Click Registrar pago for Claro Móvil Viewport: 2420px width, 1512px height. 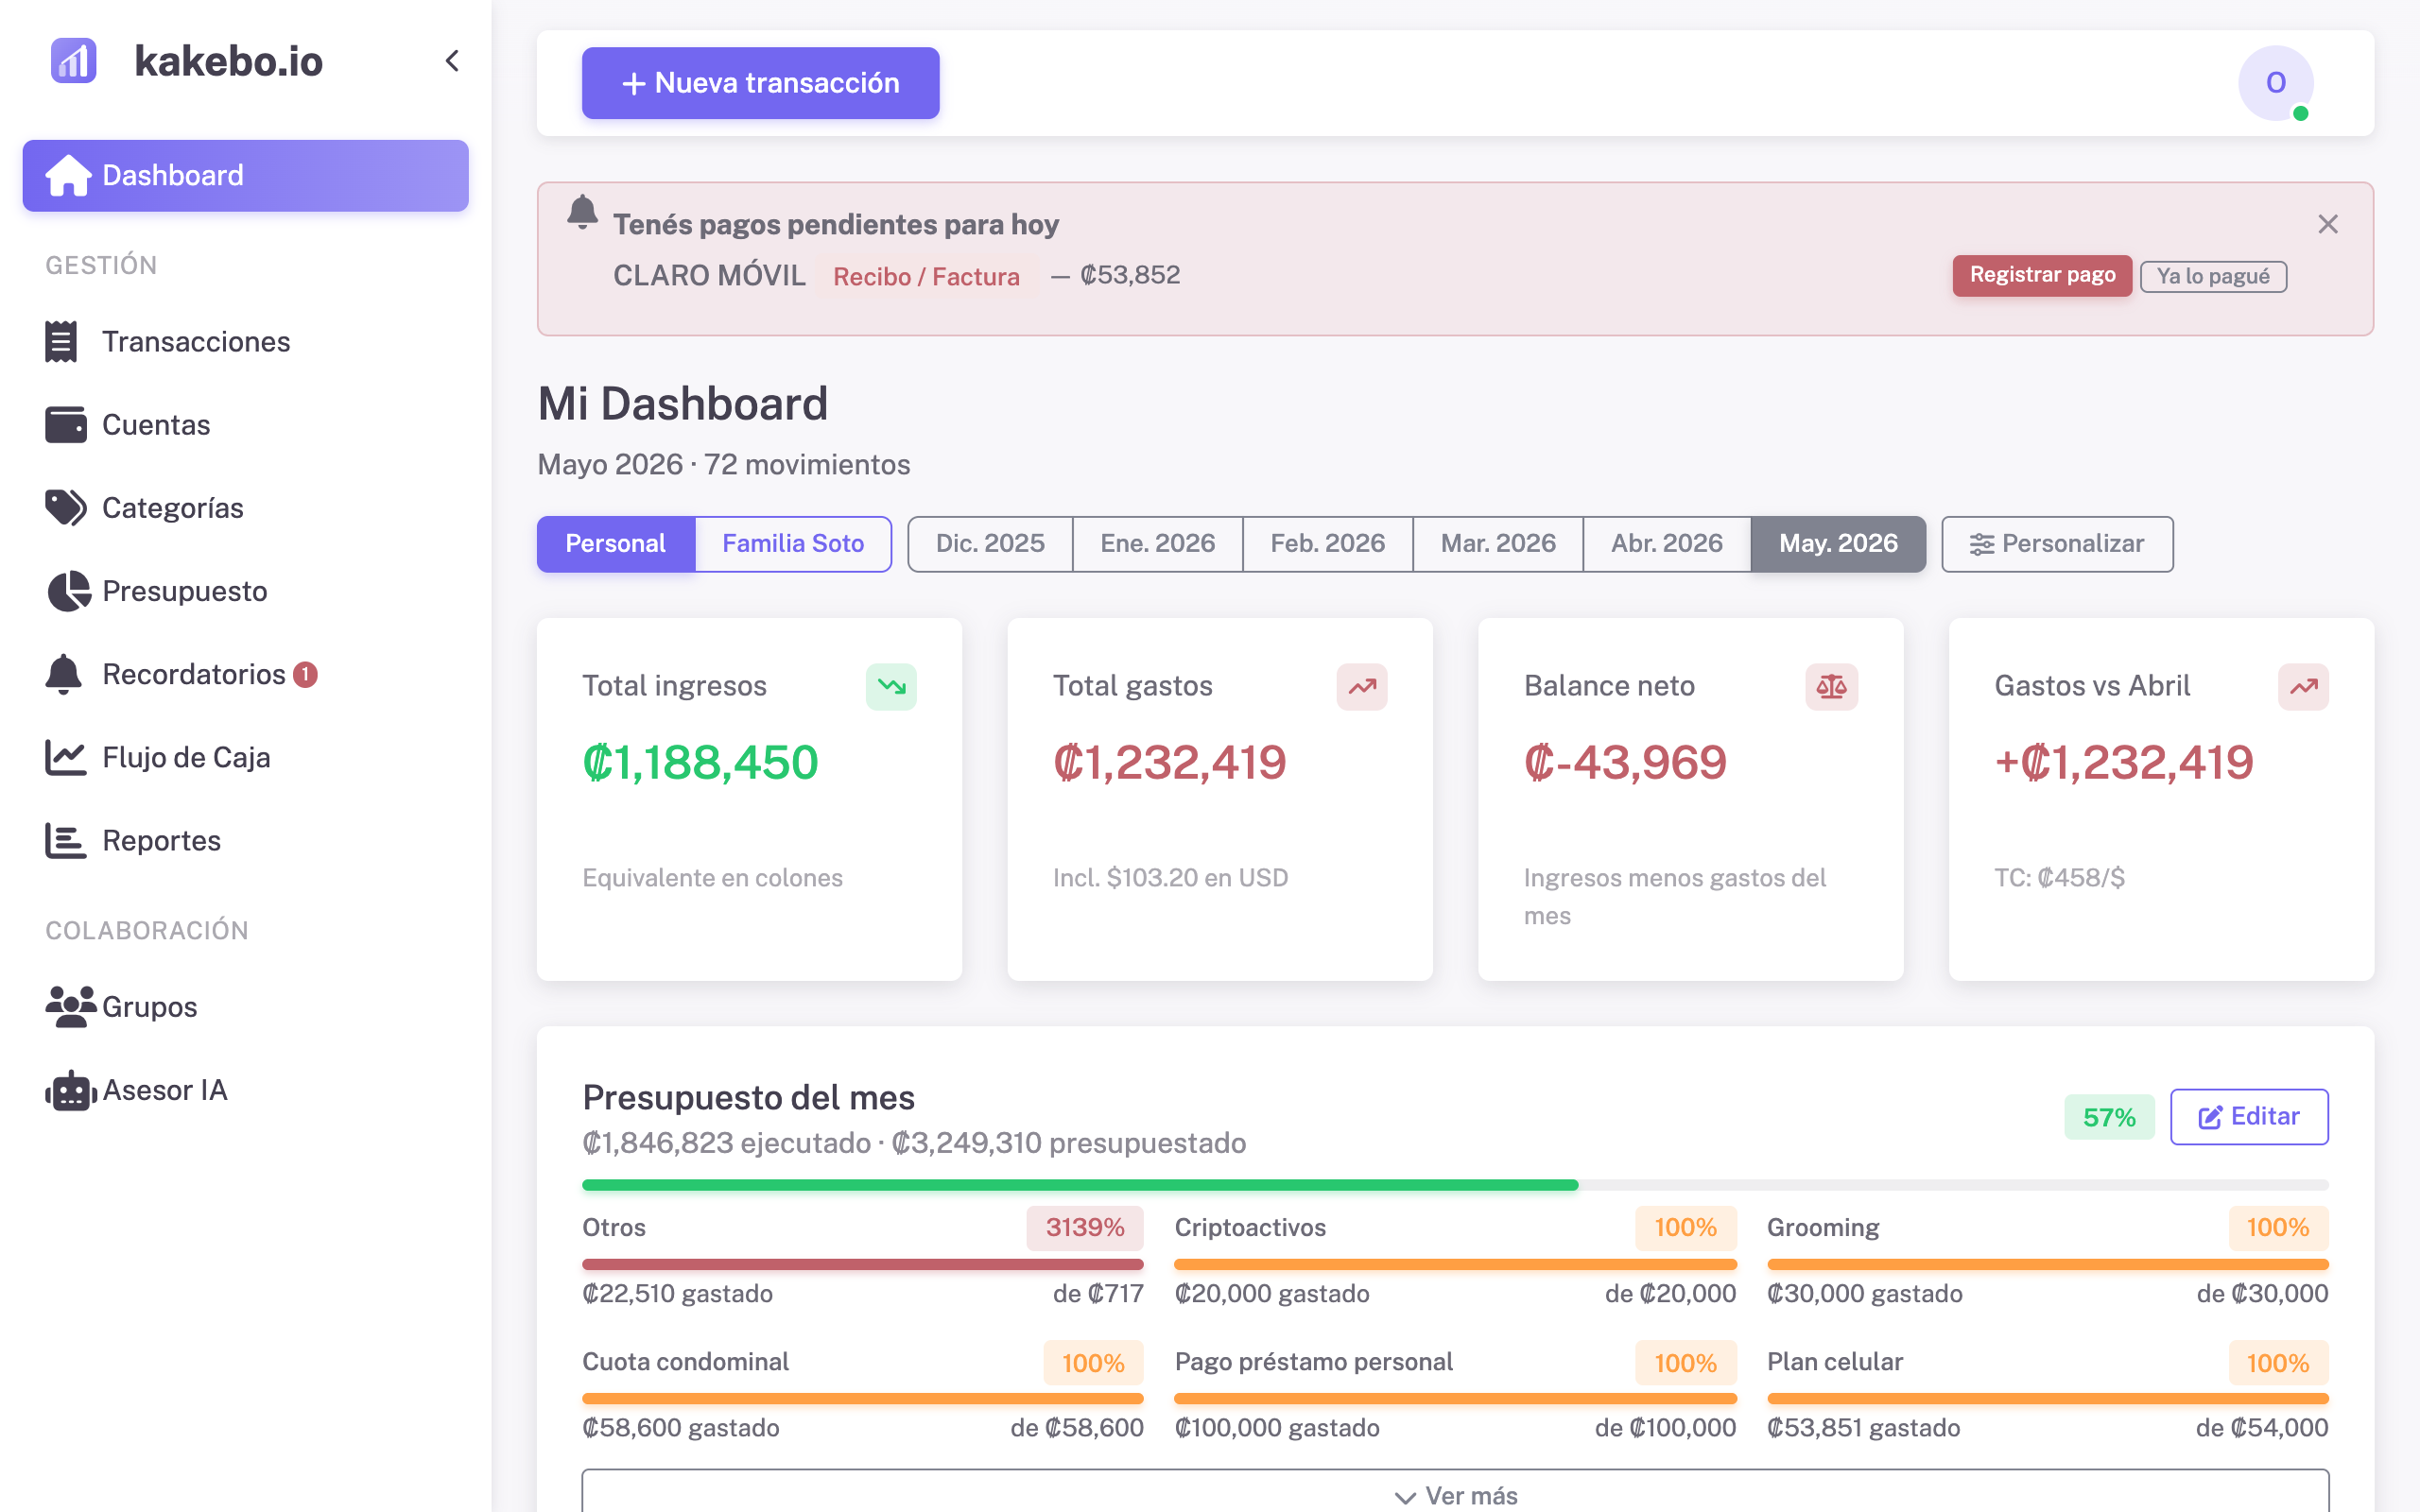click(x=2042, y=275)
